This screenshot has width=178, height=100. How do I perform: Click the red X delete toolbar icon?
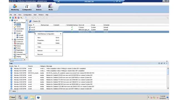pyautogui.click(x=16, y=17)
